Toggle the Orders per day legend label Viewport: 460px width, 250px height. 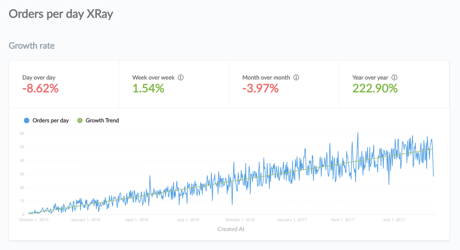pyautogui.click(x=50, y=121)
